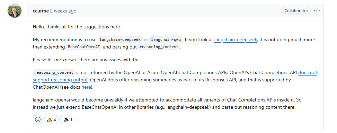Screen dimensions: 337x133
Task: Toggle the thumbs up reaction
Action: (51, 119)
